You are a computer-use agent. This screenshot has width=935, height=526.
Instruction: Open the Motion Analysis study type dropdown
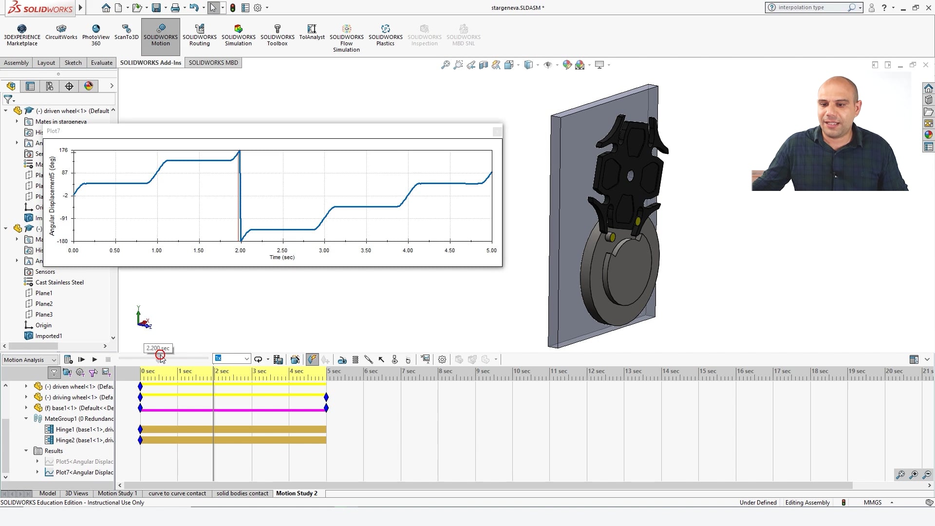pyautogui.click(x=53, y=359)
